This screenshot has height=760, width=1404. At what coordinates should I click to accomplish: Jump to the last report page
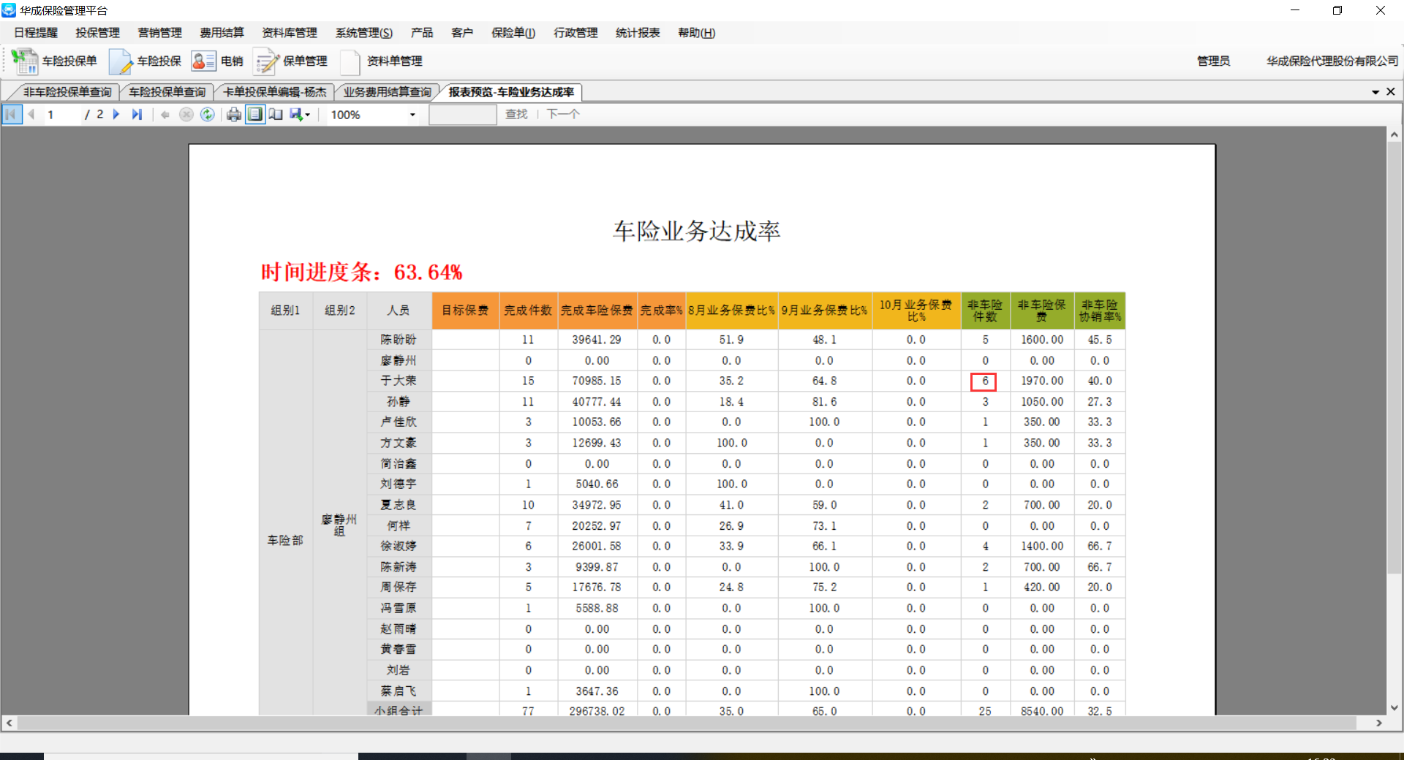137,115
